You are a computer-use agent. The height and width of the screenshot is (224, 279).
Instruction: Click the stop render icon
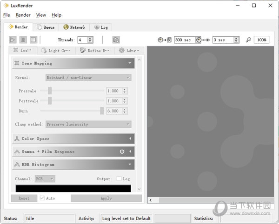click(x=33, y=40)
